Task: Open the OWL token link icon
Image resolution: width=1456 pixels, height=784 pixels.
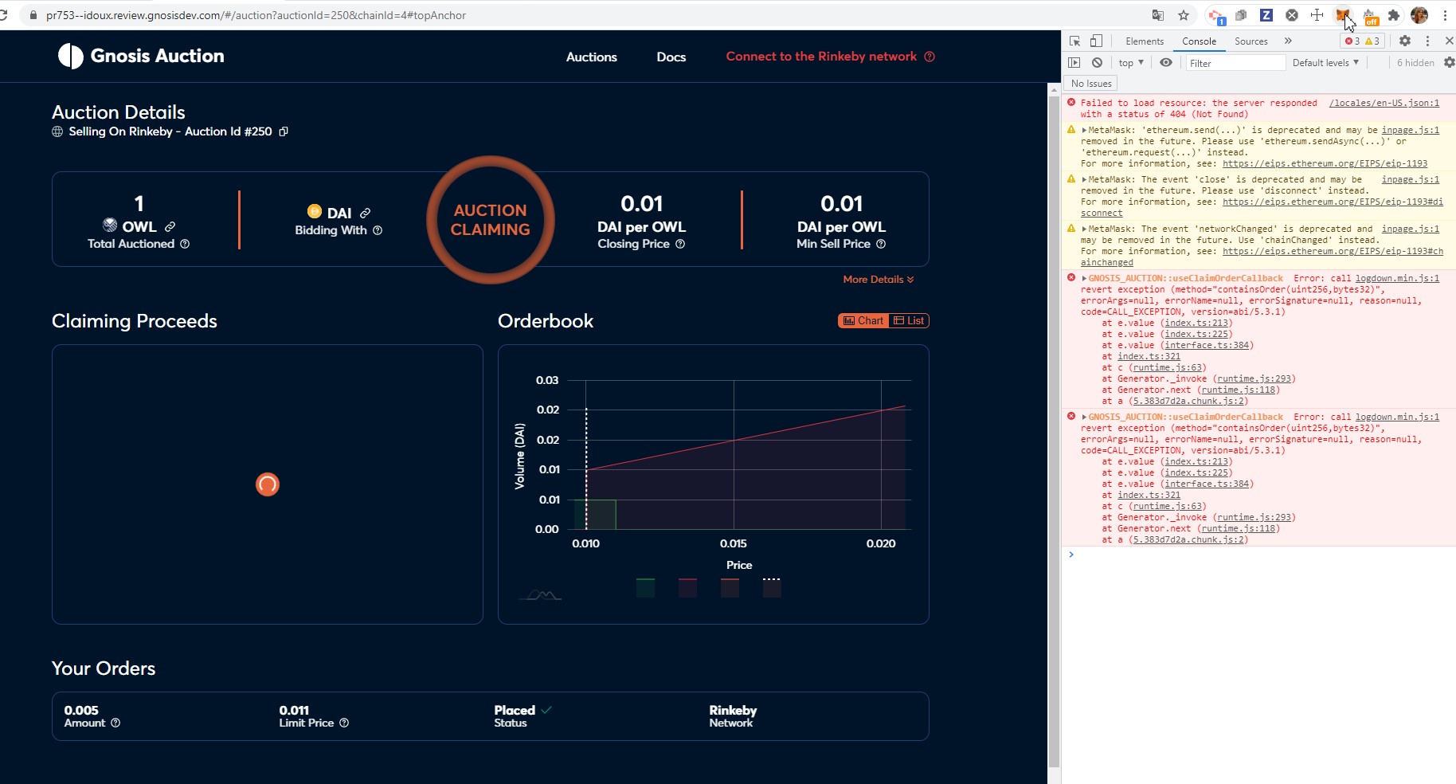Action: tap(170, 227)
